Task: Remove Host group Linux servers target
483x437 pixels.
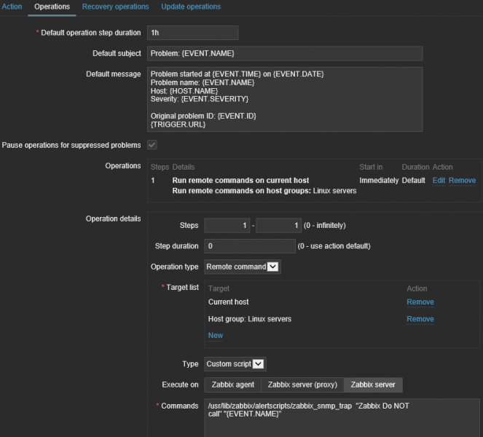Action: coord(420,319)
